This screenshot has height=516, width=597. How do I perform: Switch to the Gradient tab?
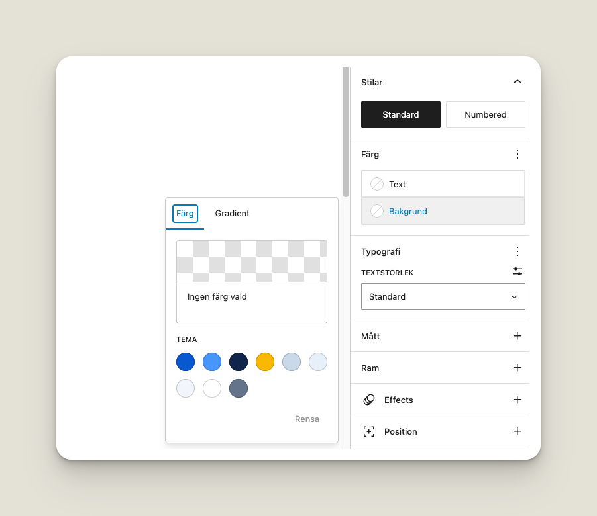(x=232, y=214)
